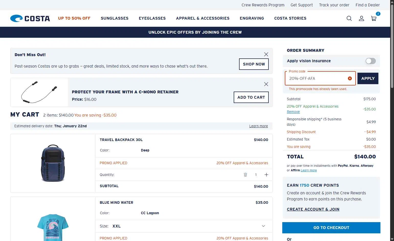Viewport: 394px width, 241px height.
Task: Apply the promo code
Action: [x=368, y=79]
